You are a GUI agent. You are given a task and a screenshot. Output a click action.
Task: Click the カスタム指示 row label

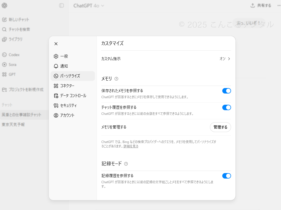(111, 59)
